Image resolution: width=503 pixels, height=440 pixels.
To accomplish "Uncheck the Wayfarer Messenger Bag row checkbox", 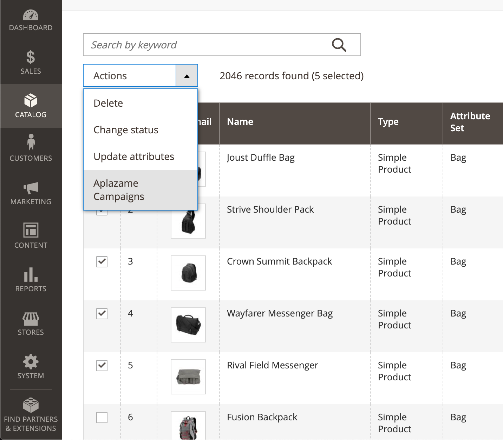I will [102, 313].
